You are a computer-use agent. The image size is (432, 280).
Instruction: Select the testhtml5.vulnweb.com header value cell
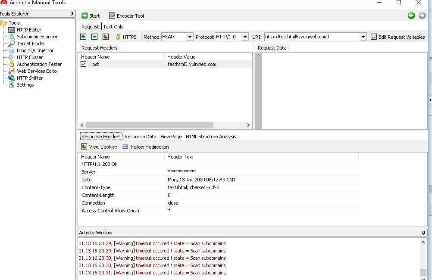point(192,64)
